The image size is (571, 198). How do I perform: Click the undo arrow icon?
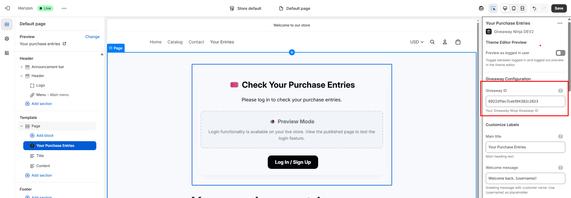pyautogui.click(x=534, y=8)
